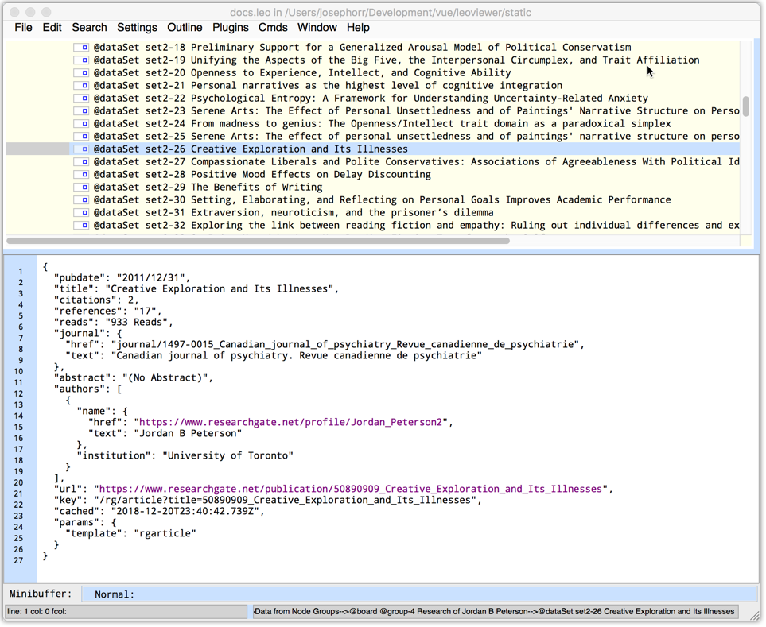Click the node icon for set2-28 row
The height and width of the screenshot is (627, 766).
81,174
